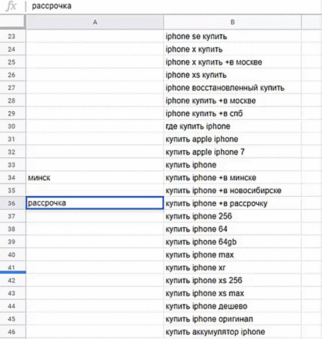Image resolution: width=322 pixels, height=339 pixels.
Task: Click cell 'iphone купить +в москве' in row 28
Action: point(232,100)
